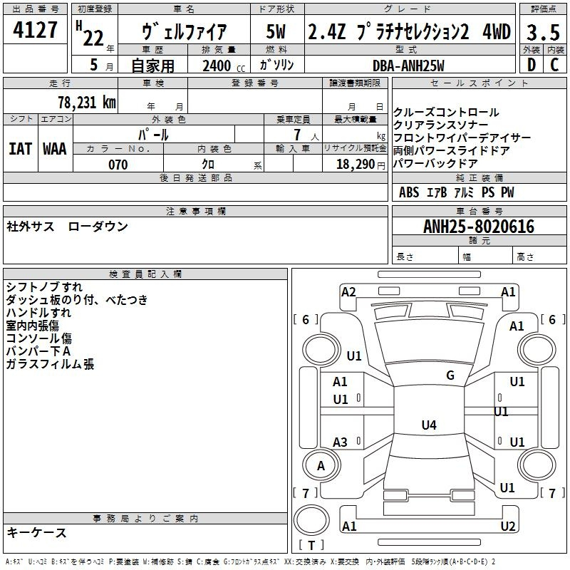Select sales point クルーズコントロール
The width and height of the screenshot is (570, 570).
coord(446,113)
